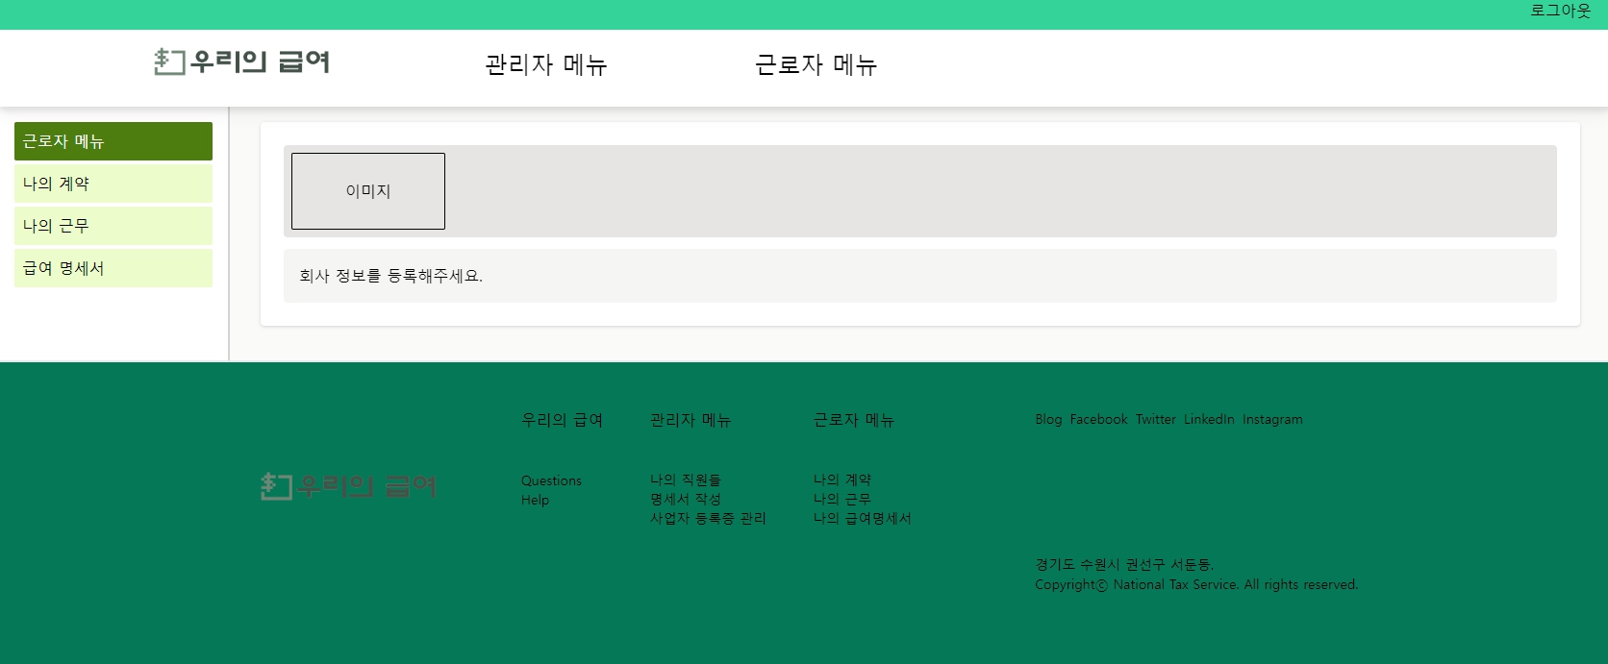This screenshot has width=1608, height=664.
Task: Click address text 경기도 수원시 권선구 서둔동
Action: click(1124, 564)
